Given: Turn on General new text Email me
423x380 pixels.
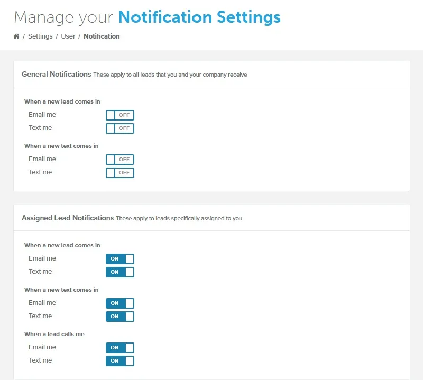Looking at the screenshot, I should pos(120,160).
